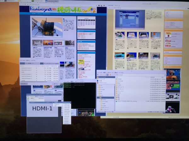Image resolution: width=189 pixels, height=141 pixels.
Task: Open the robot photo featured article thumbnail
Action: pos(47,27)
